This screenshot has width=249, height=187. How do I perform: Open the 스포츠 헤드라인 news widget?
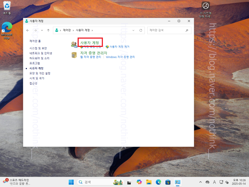coord(17,182)
